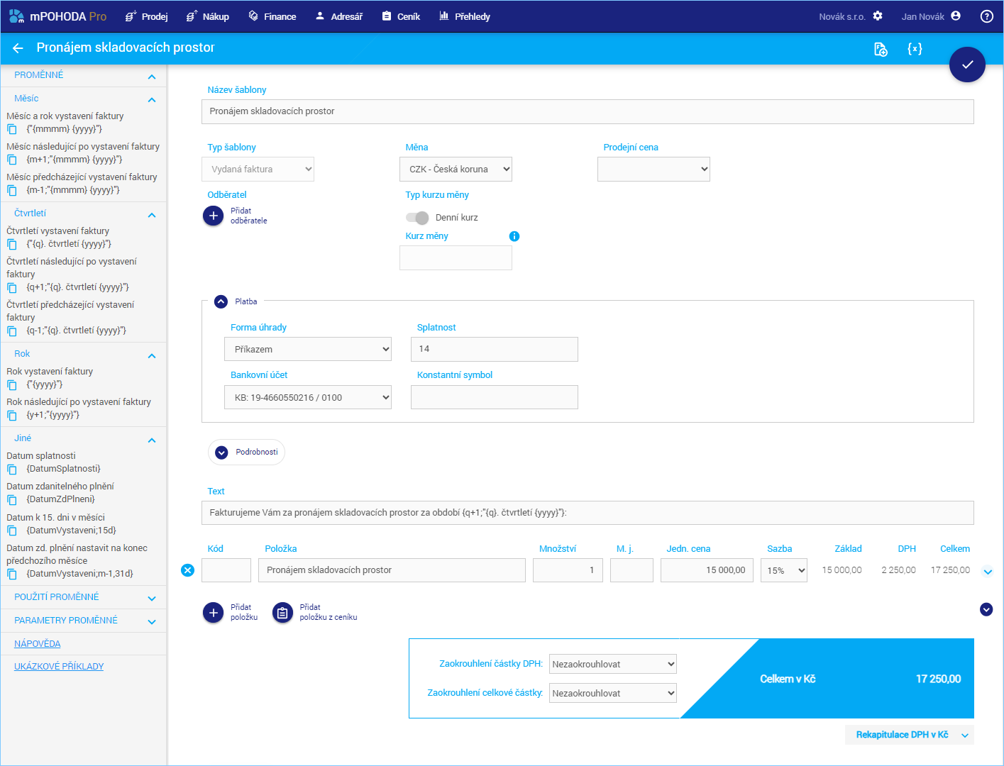Open UKÁZKOVÉ PŘÍKLADY link
The image size is (1004, 766).
(59, 667)
